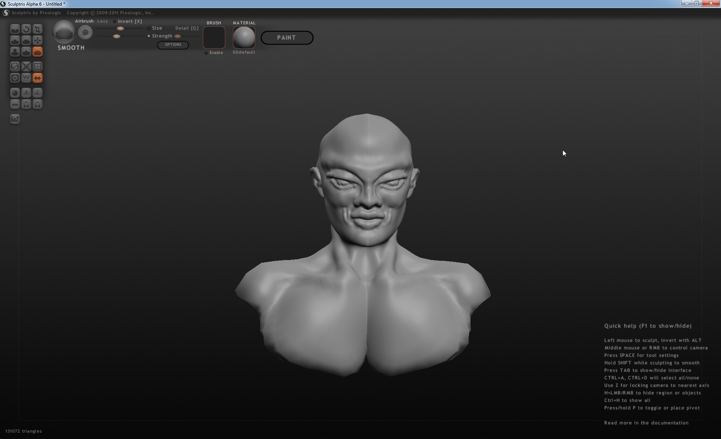Select the Crease sculpting tool
The image size is (721, 439).
(15, 29)
